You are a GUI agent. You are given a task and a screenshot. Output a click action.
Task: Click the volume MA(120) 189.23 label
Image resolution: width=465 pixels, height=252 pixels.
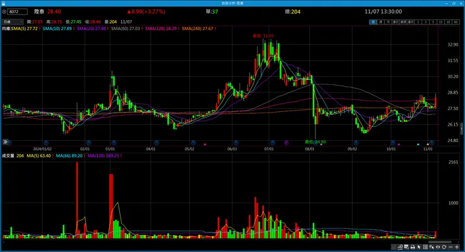(103, 156)
